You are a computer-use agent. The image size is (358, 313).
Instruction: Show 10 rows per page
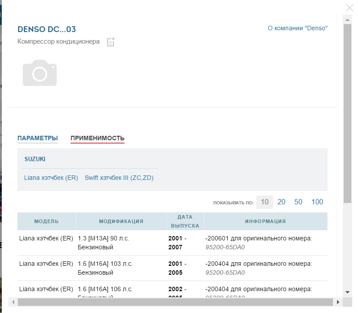pos(264,202)
